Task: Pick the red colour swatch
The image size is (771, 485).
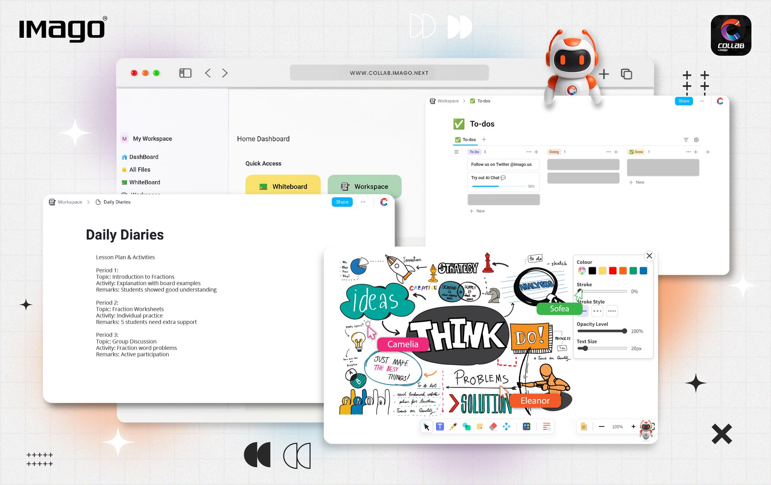Action: coord(613,271)
